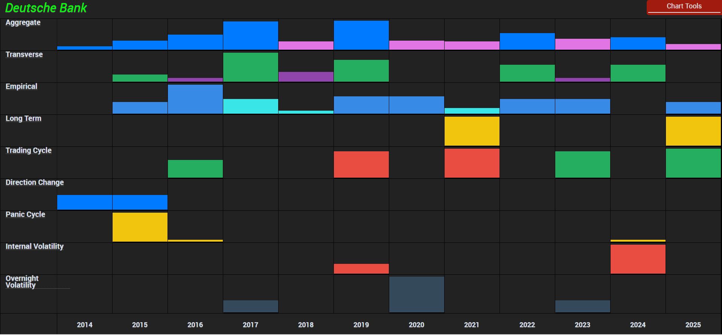Click the Direction Change blue bar for 2014
This screenshot has height=335, width=722.
coord(85,202)
